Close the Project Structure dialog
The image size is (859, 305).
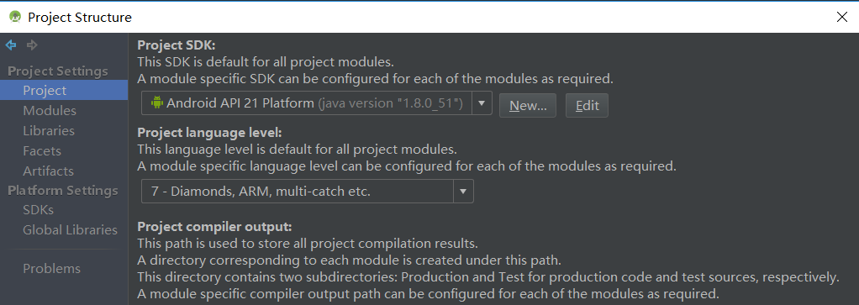[x=842, y=17]
